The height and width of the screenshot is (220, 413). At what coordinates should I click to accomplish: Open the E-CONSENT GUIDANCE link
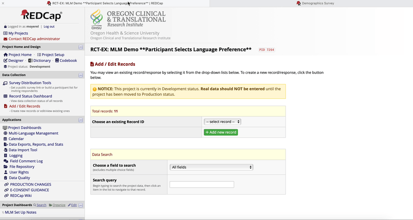click(x=30, y=190)
